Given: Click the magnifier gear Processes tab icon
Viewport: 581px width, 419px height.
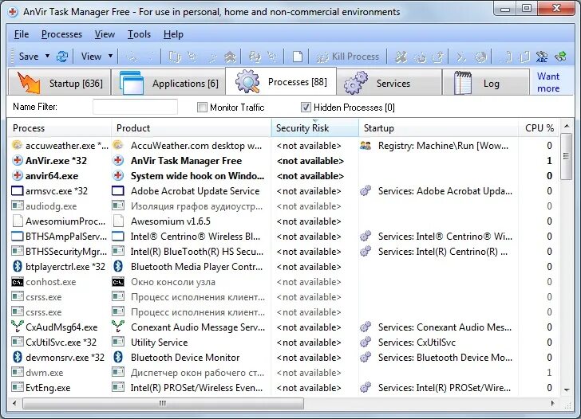Looking at the screenshot, I should tap(247, 81).
